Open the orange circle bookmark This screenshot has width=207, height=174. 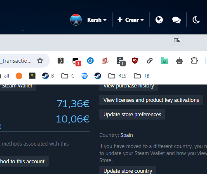(x=19, y=76)
